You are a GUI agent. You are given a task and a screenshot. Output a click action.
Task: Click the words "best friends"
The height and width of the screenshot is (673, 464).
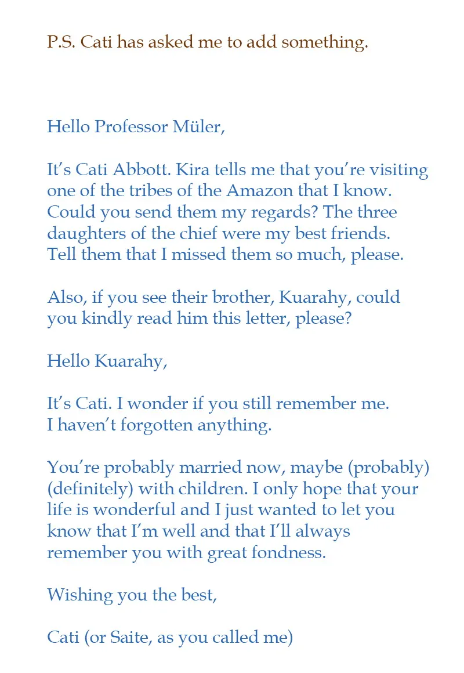click(354, 233)
